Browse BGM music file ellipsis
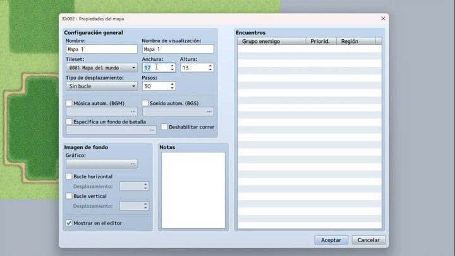This screenshot has height=256, width=455. tap(133, 111)
